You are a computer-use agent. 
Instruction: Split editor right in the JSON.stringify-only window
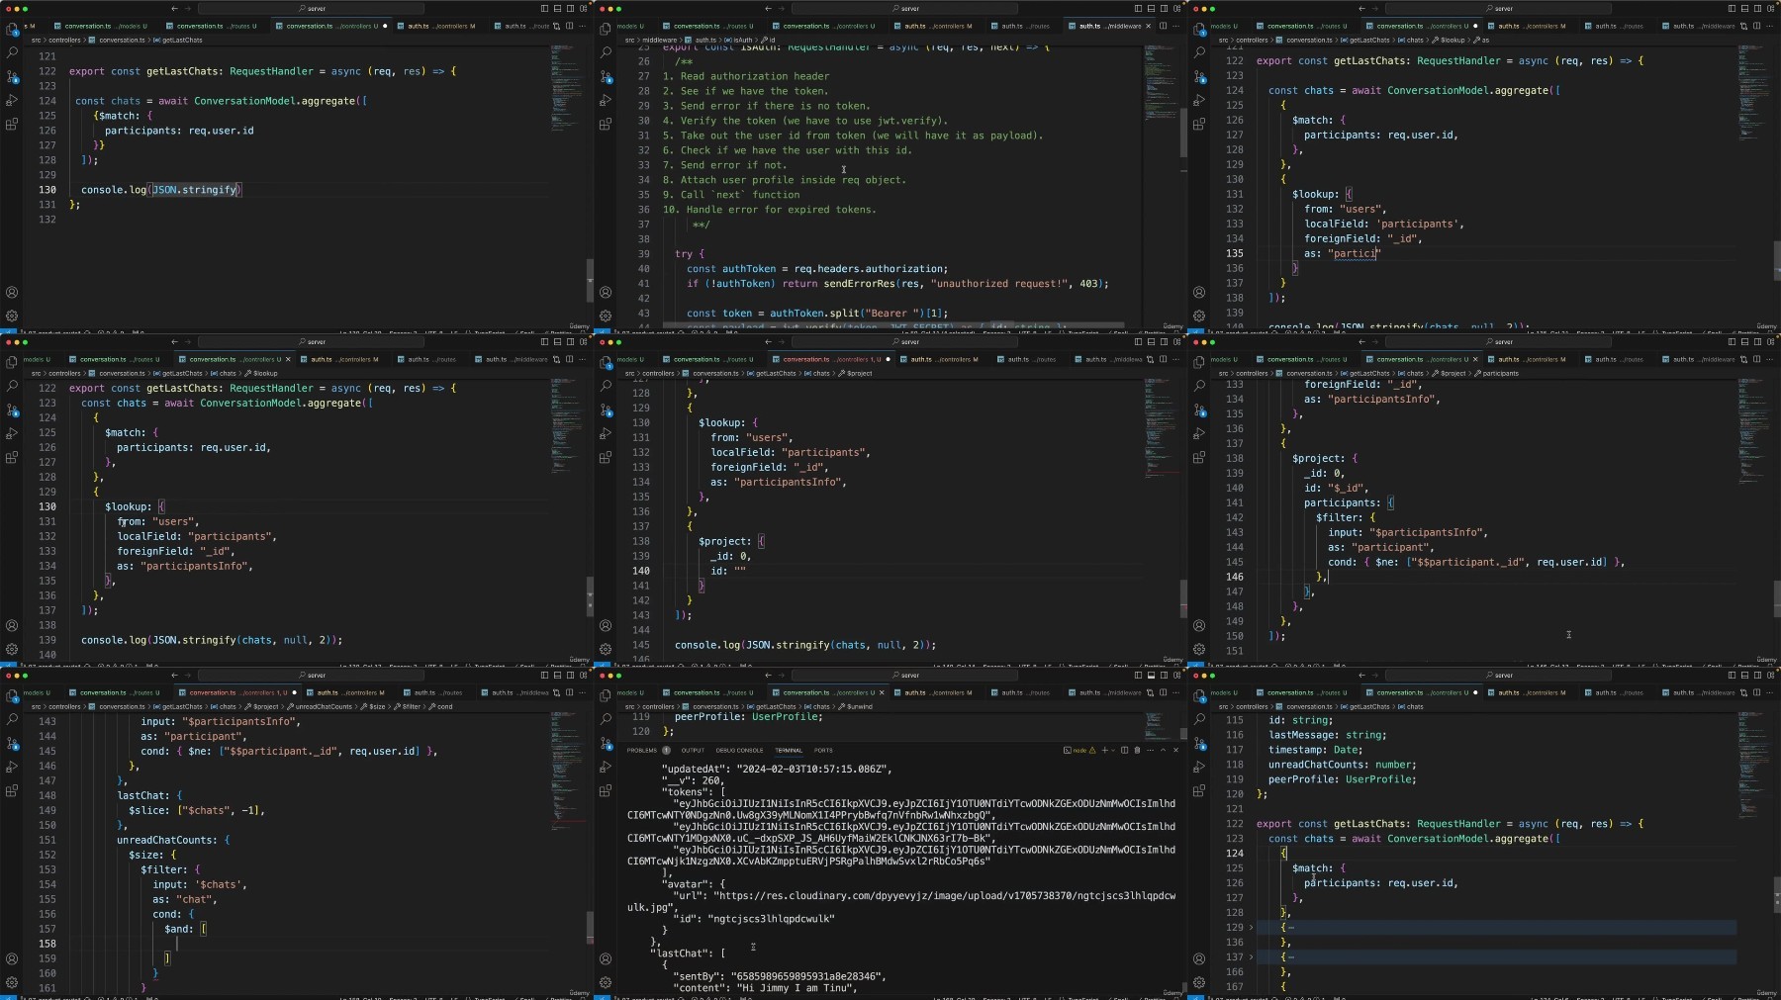pyautogui.click(x=570, y=26)
